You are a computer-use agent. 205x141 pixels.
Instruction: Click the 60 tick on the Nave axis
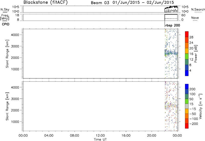[x=183, y=15]
